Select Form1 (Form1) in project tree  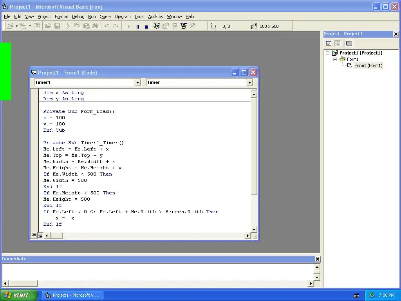click(x=368, y=65)
